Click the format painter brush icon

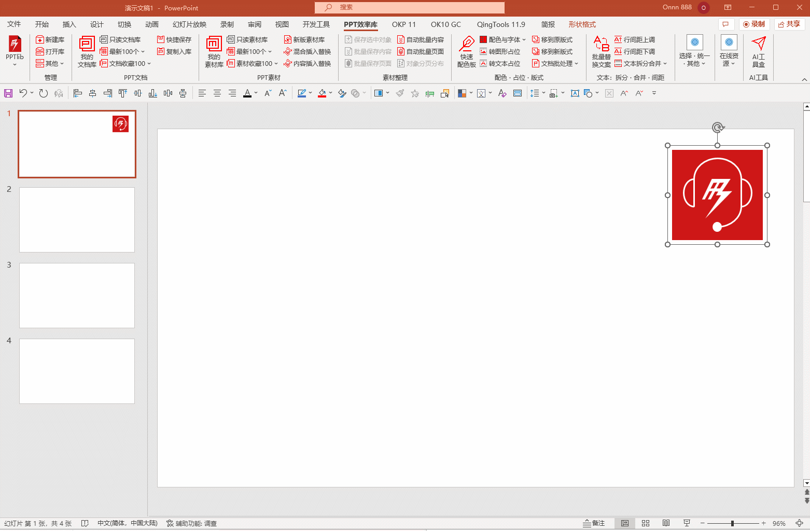tap(400, 93)
